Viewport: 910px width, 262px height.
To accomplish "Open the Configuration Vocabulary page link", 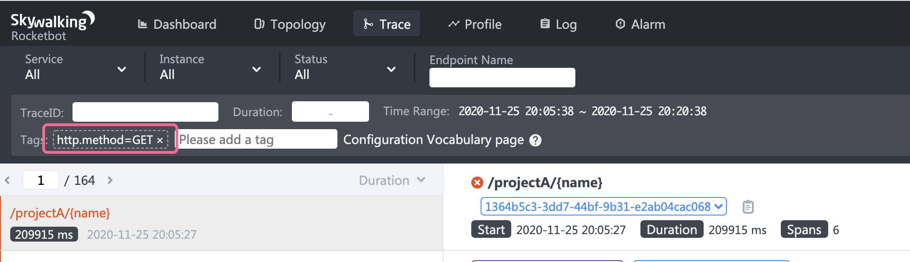I will 434,140.
